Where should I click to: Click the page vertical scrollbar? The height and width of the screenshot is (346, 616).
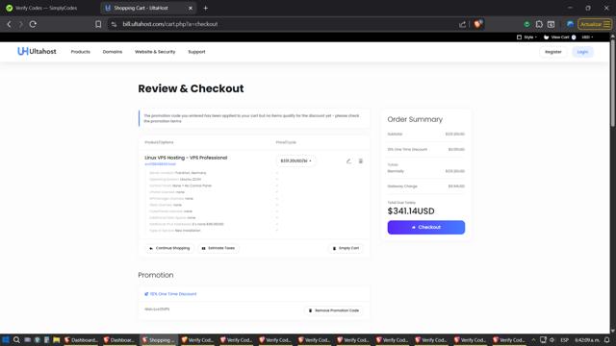click(612, 83)
